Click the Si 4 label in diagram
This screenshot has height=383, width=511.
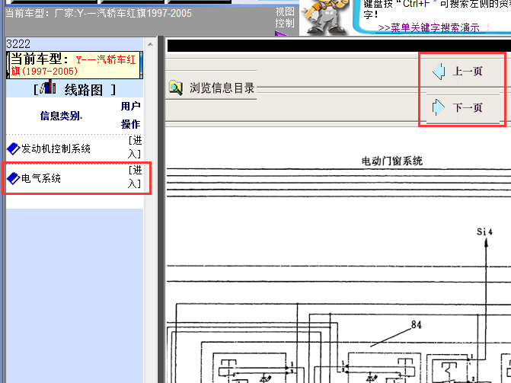coord(484,231)
